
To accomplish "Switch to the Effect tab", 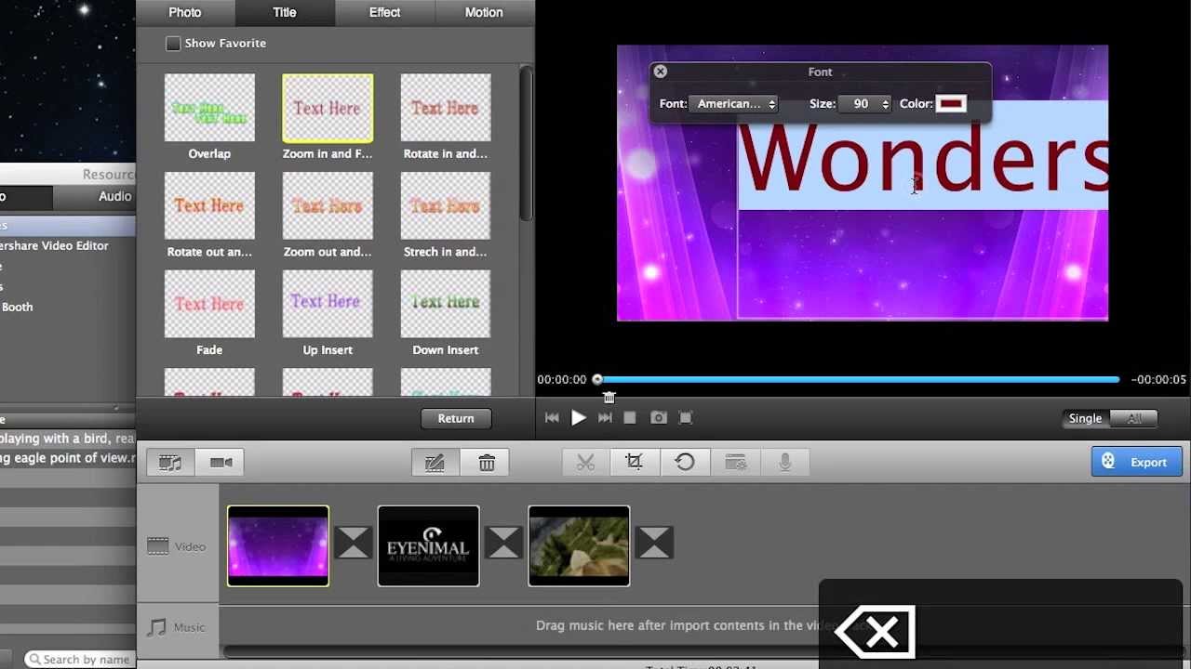I will (384, 12).
